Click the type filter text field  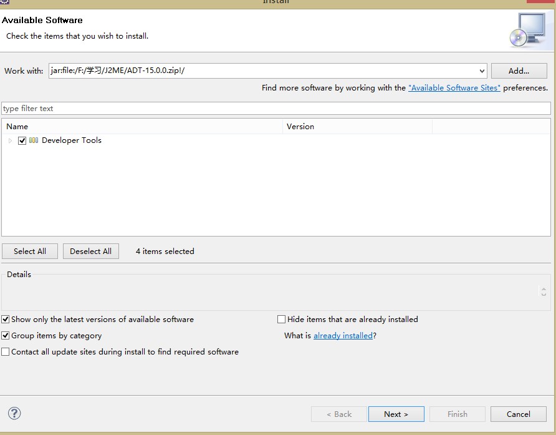tap(276, 109)
